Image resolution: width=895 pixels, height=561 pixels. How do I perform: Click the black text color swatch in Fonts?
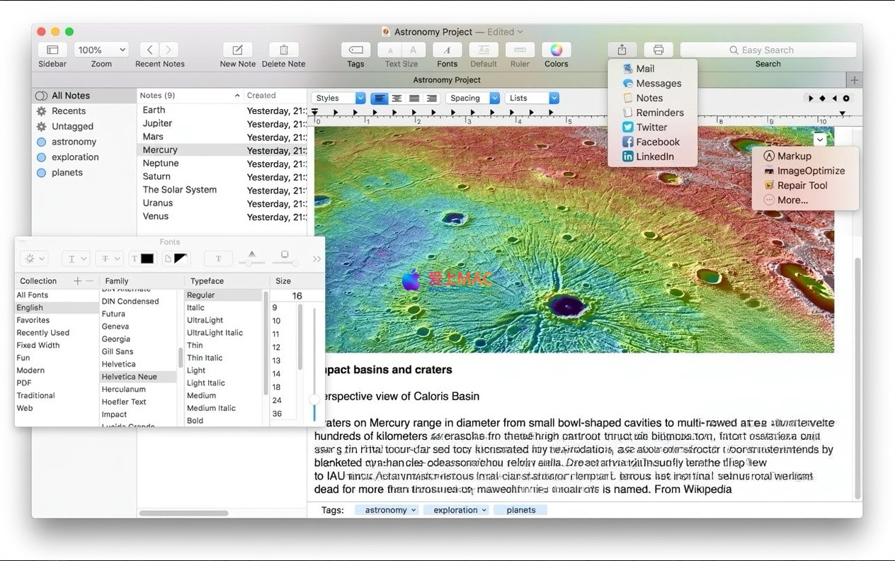(147, 259)
